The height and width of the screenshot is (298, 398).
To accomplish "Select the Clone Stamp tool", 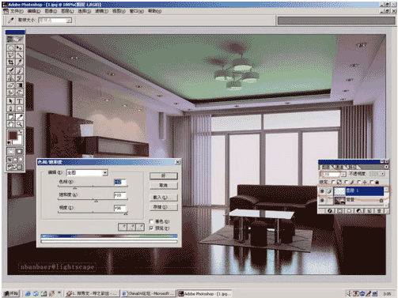I will click(11, 78).
